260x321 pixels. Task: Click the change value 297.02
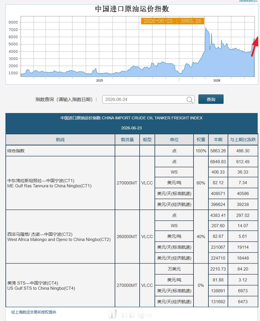[243, 215]
